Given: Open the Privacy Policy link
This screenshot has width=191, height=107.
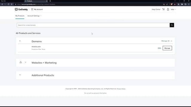Looking at the screenshot, I should point(121,89).
